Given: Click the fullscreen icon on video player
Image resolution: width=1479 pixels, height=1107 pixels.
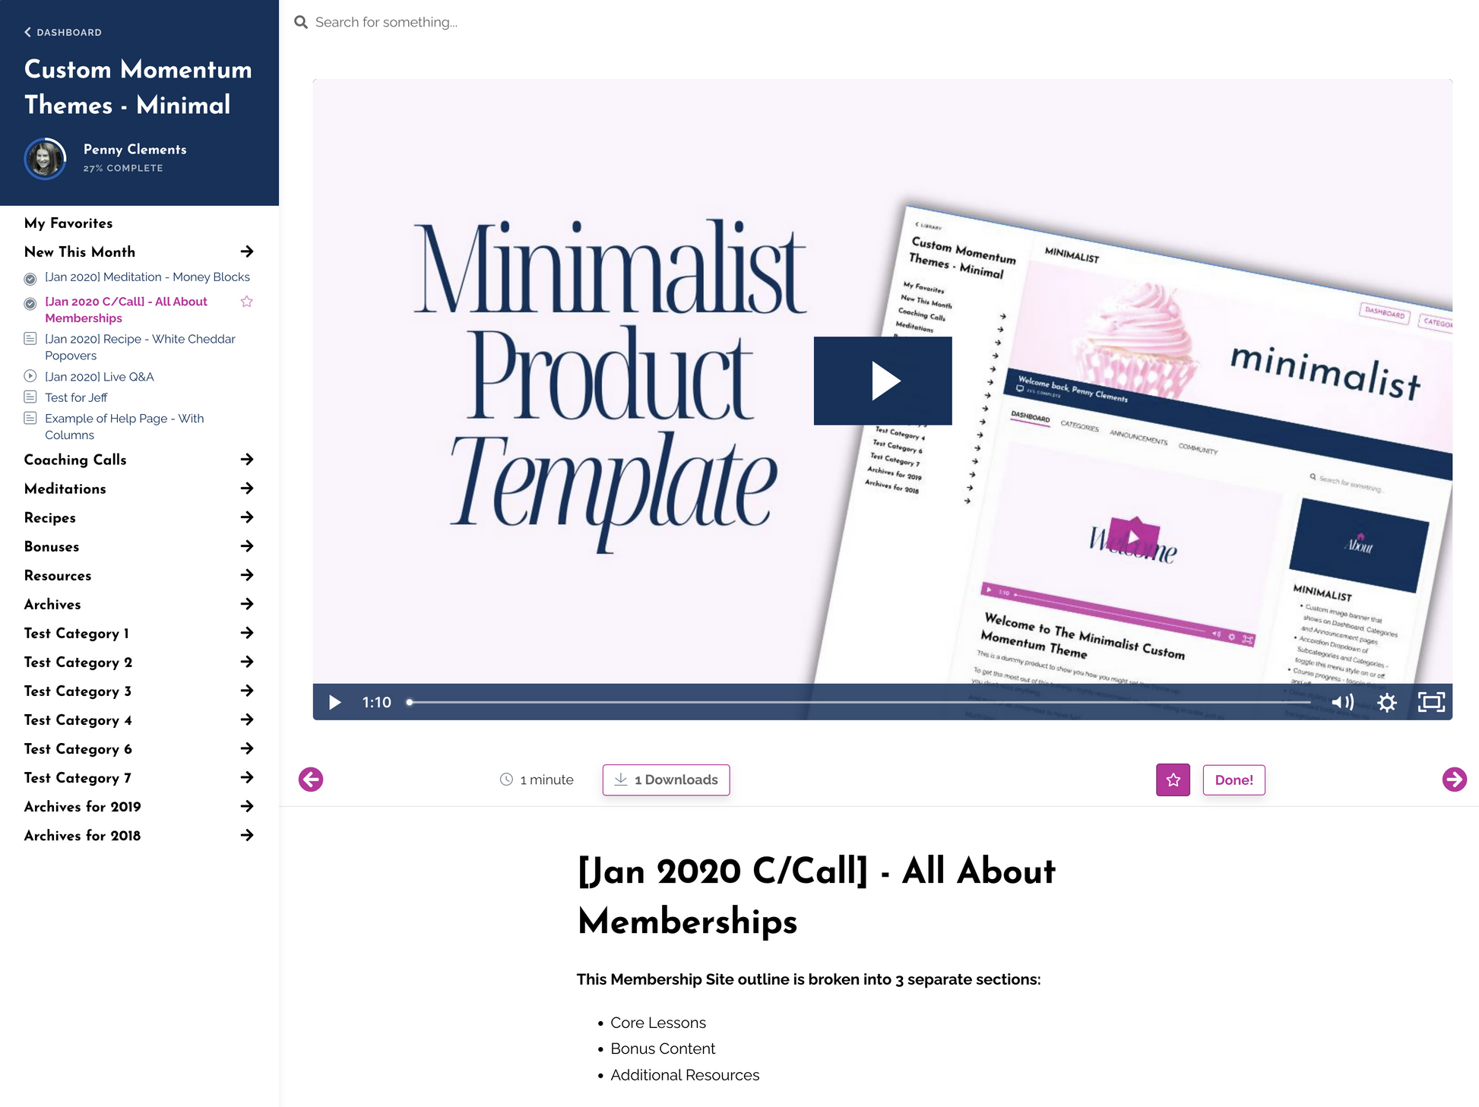Looking at the screenshot, I should 1431,700.
